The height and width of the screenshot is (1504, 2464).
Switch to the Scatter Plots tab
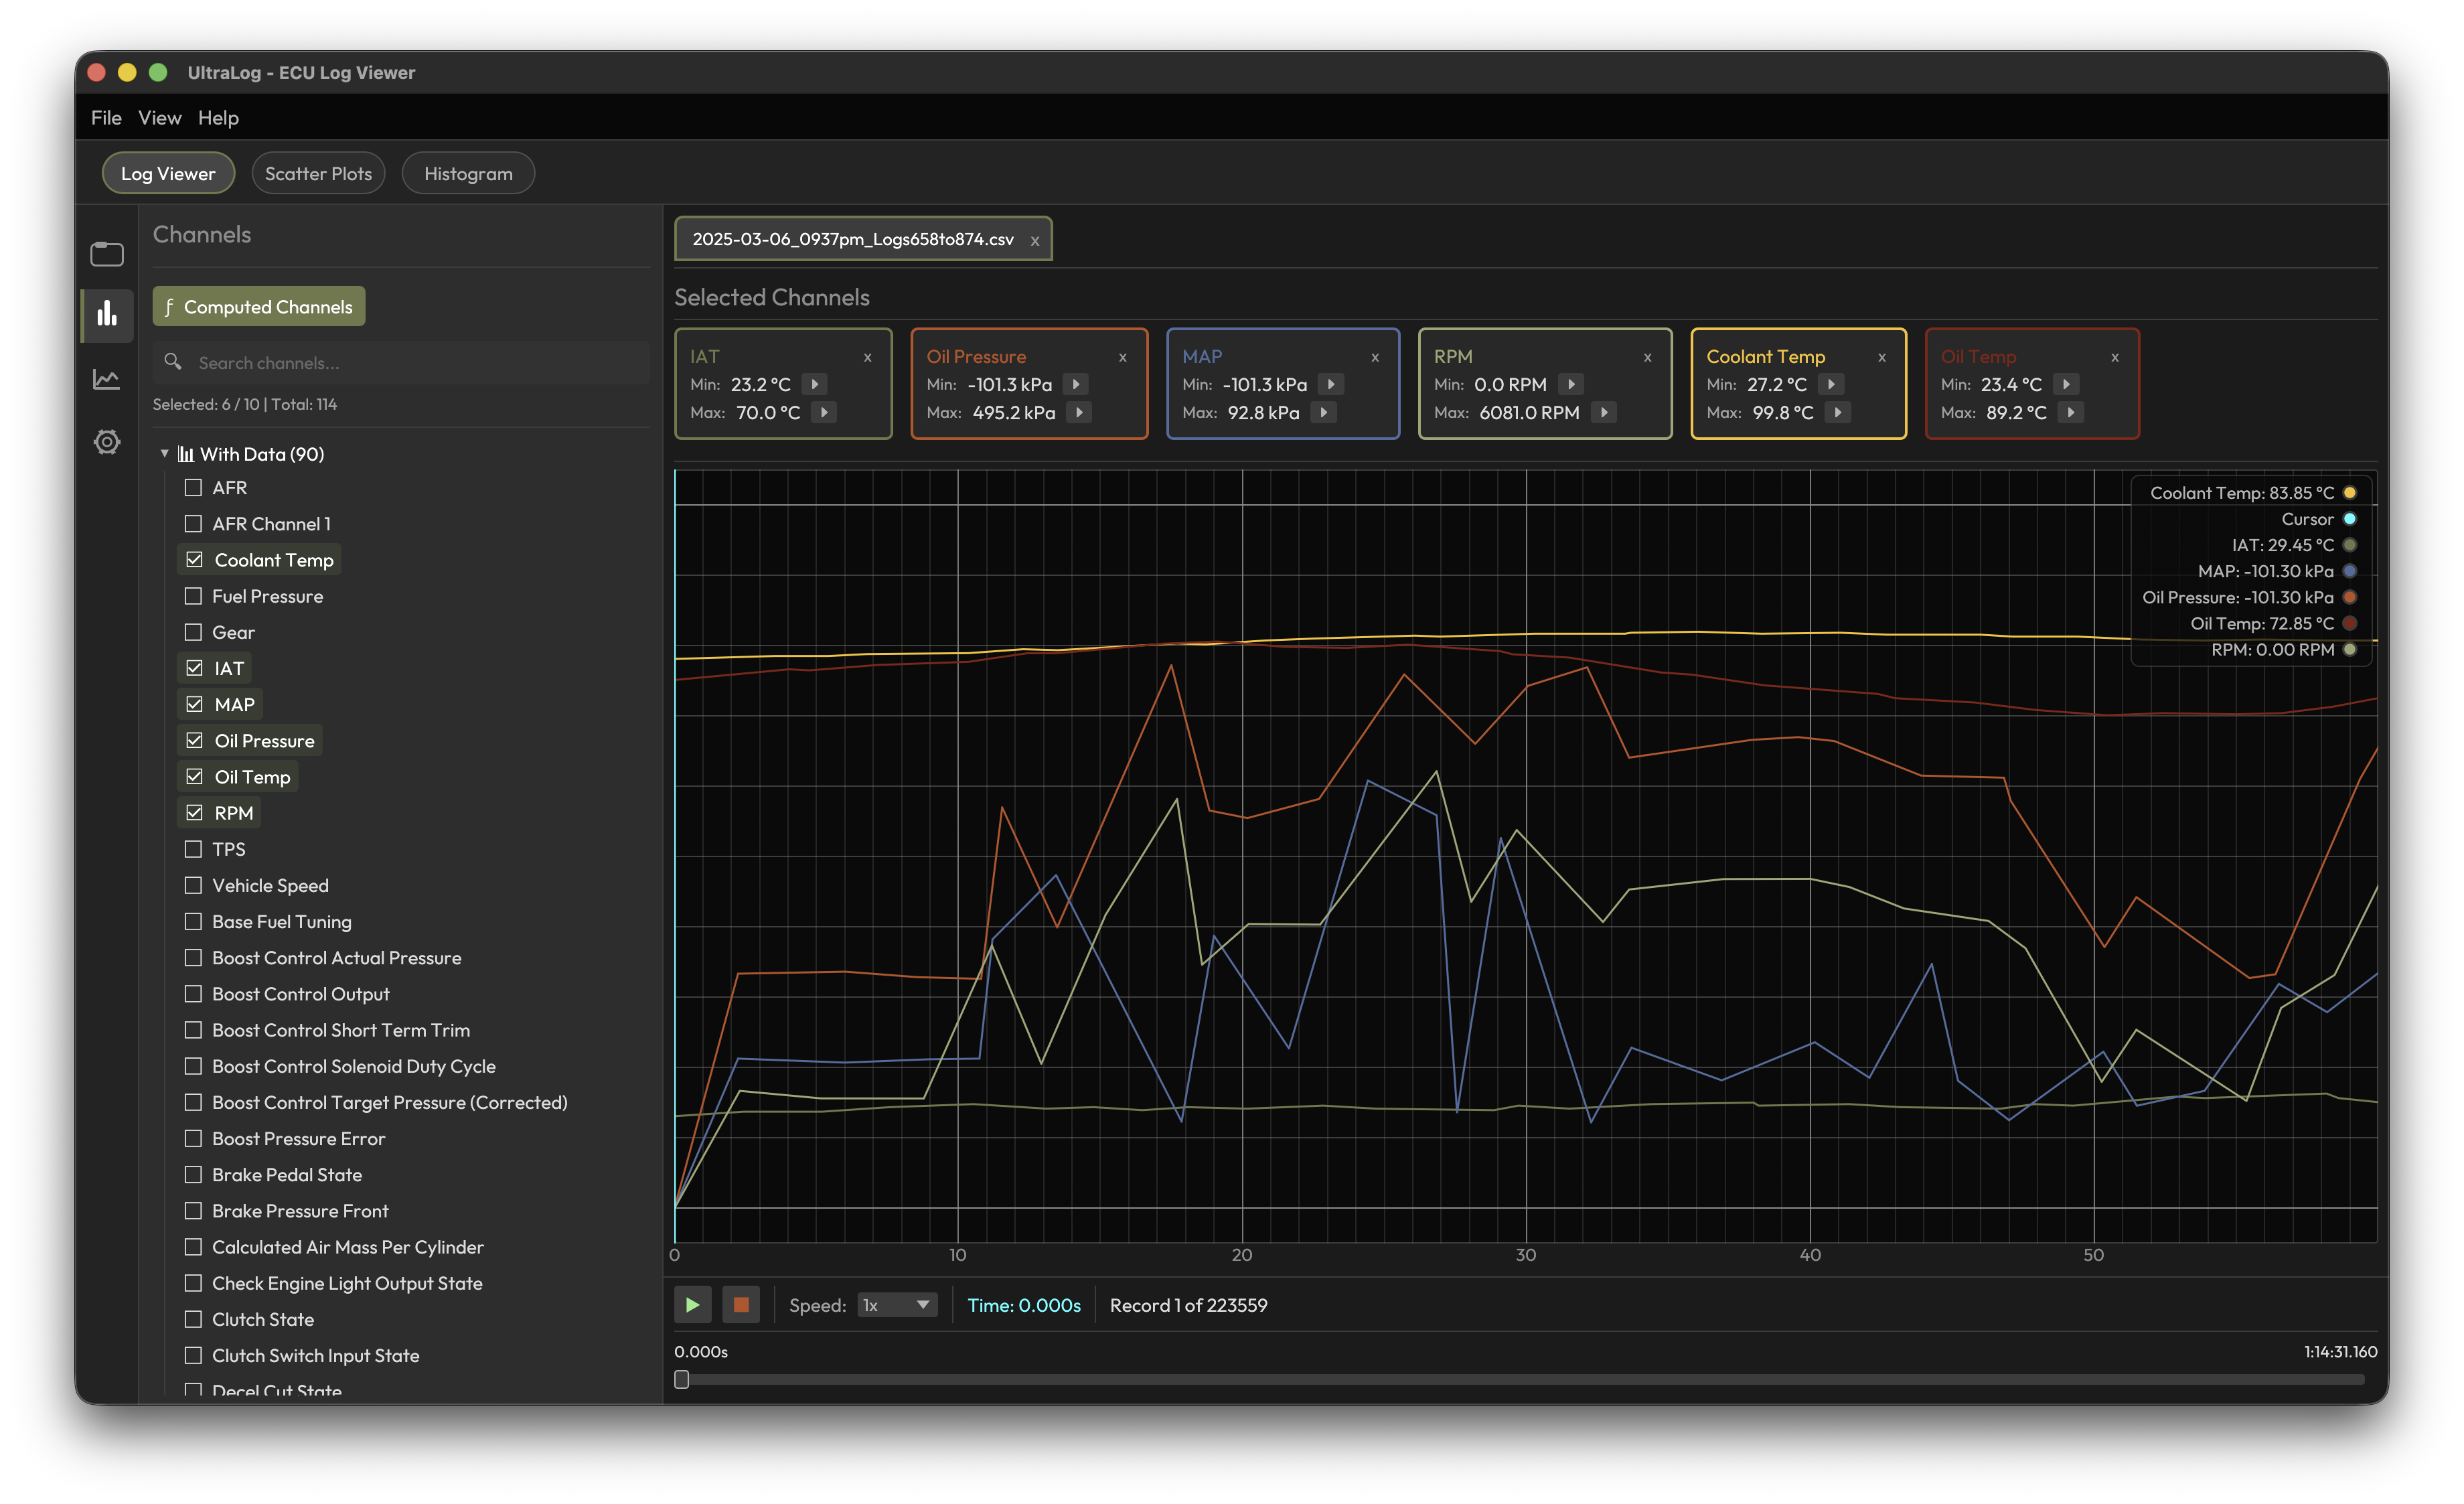tap(318, 172)
